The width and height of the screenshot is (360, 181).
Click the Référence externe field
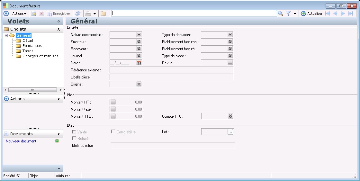click(x=172, y=70)
